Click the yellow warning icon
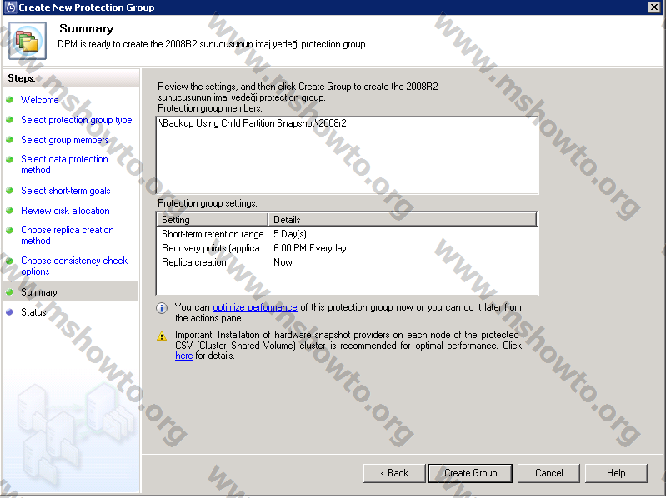666x498 pixels. [x=162, y=336]
